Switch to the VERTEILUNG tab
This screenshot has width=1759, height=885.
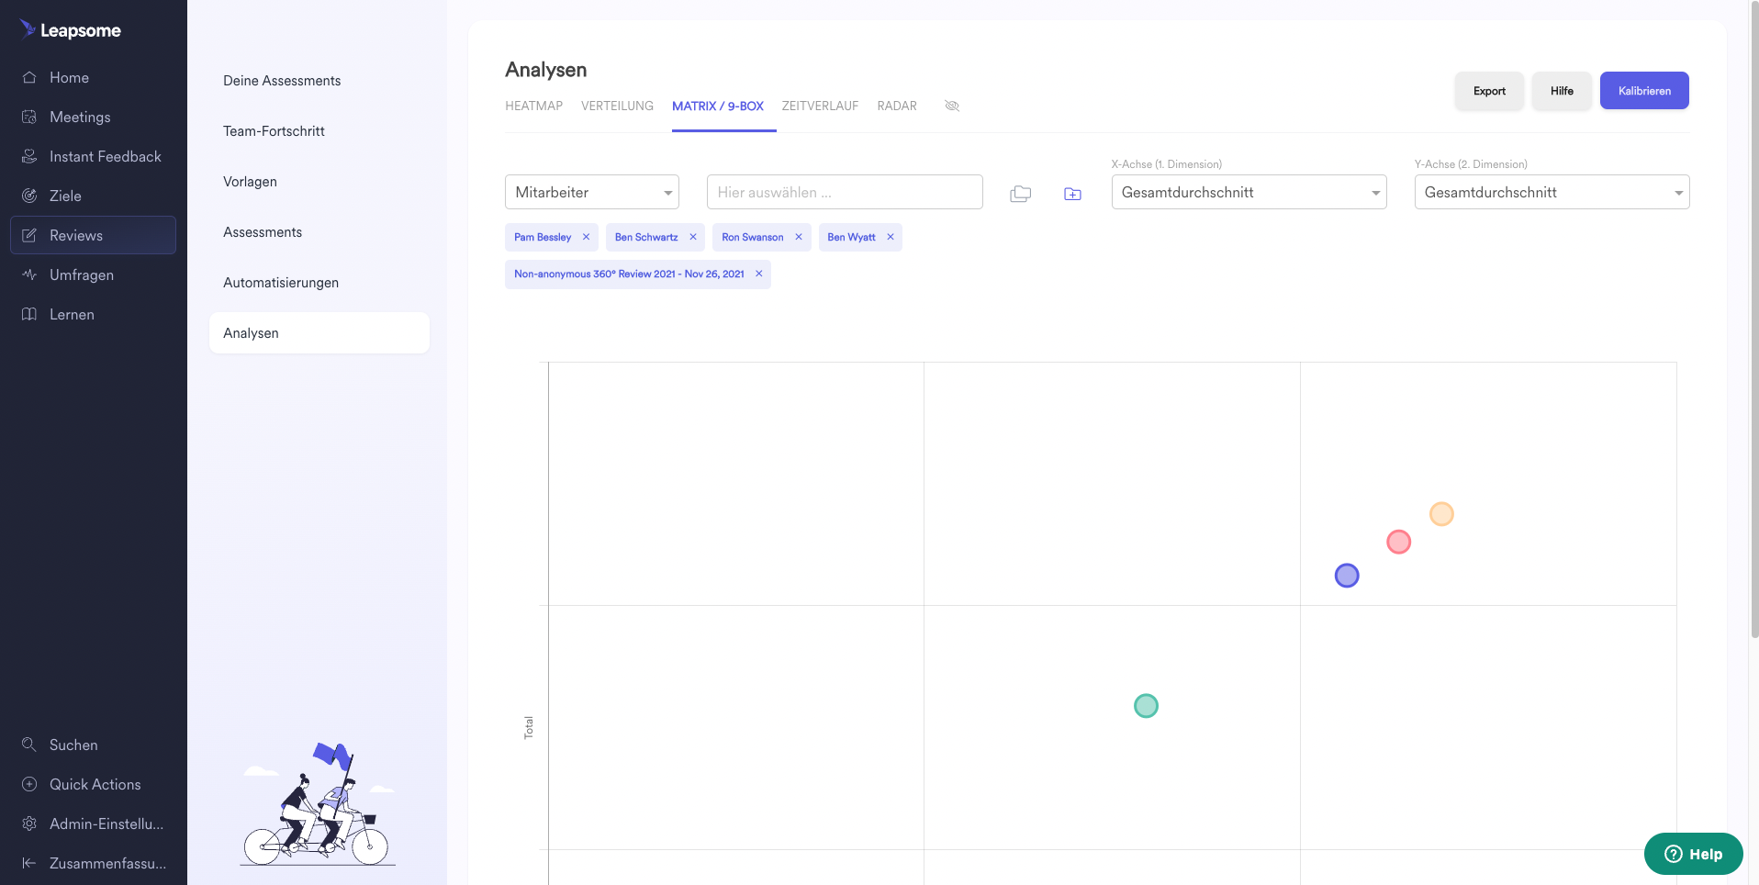pyautogui.click(x=617, y=106)
